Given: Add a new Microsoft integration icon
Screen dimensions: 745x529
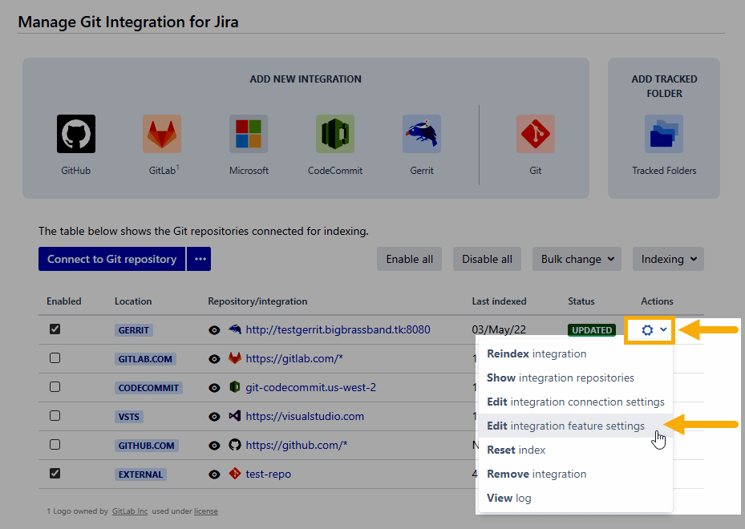Looking at the screenshot, I should [x=249, y=134].
